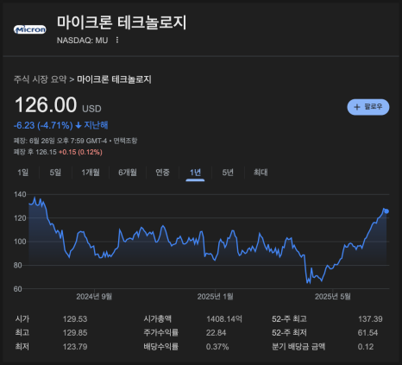402x365 pixels.
Task: Click the 주식 시장 요약 breadcrumb link
Action: 40,79
